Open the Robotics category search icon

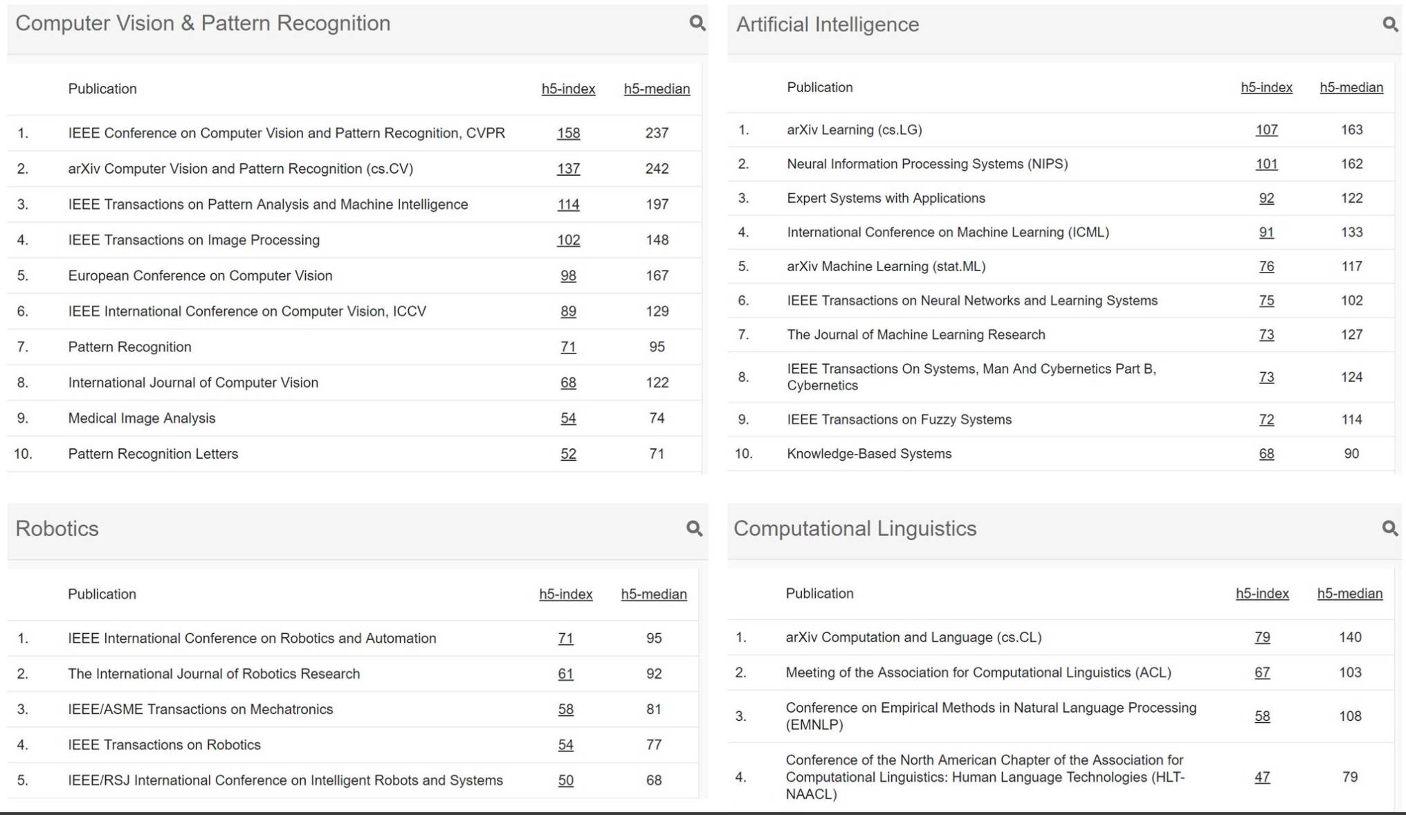coord(694,529)
